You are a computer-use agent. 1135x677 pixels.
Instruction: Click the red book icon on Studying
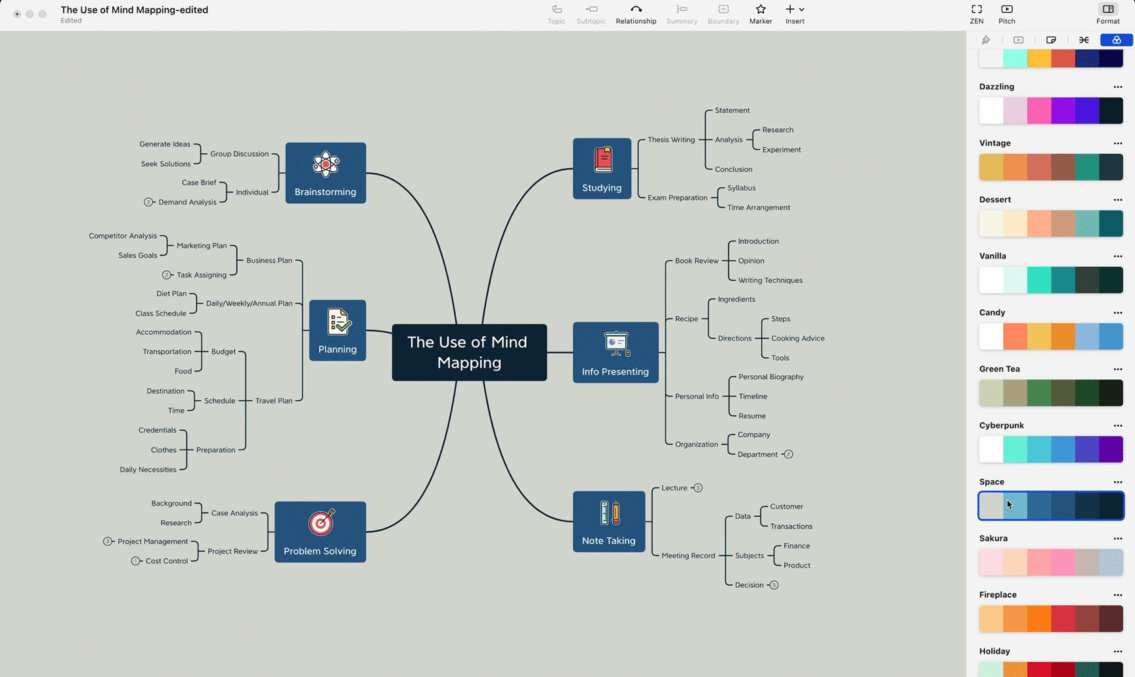[602, 160]
